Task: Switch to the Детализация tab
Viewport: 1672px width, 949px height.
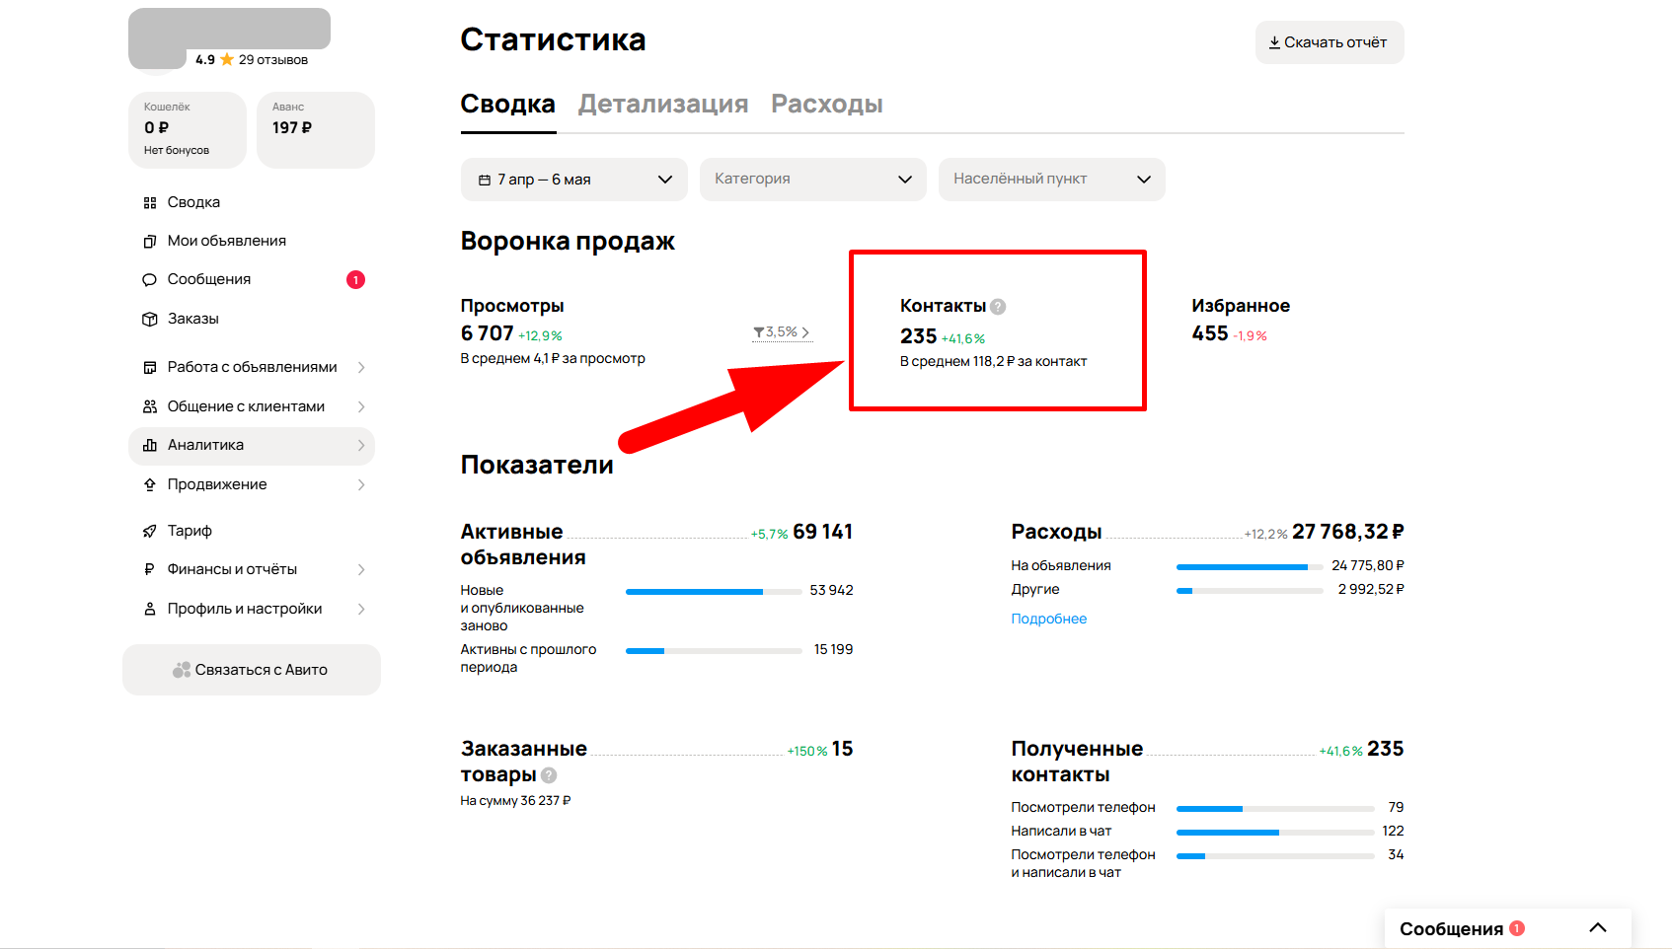Action: click(662, 105)
